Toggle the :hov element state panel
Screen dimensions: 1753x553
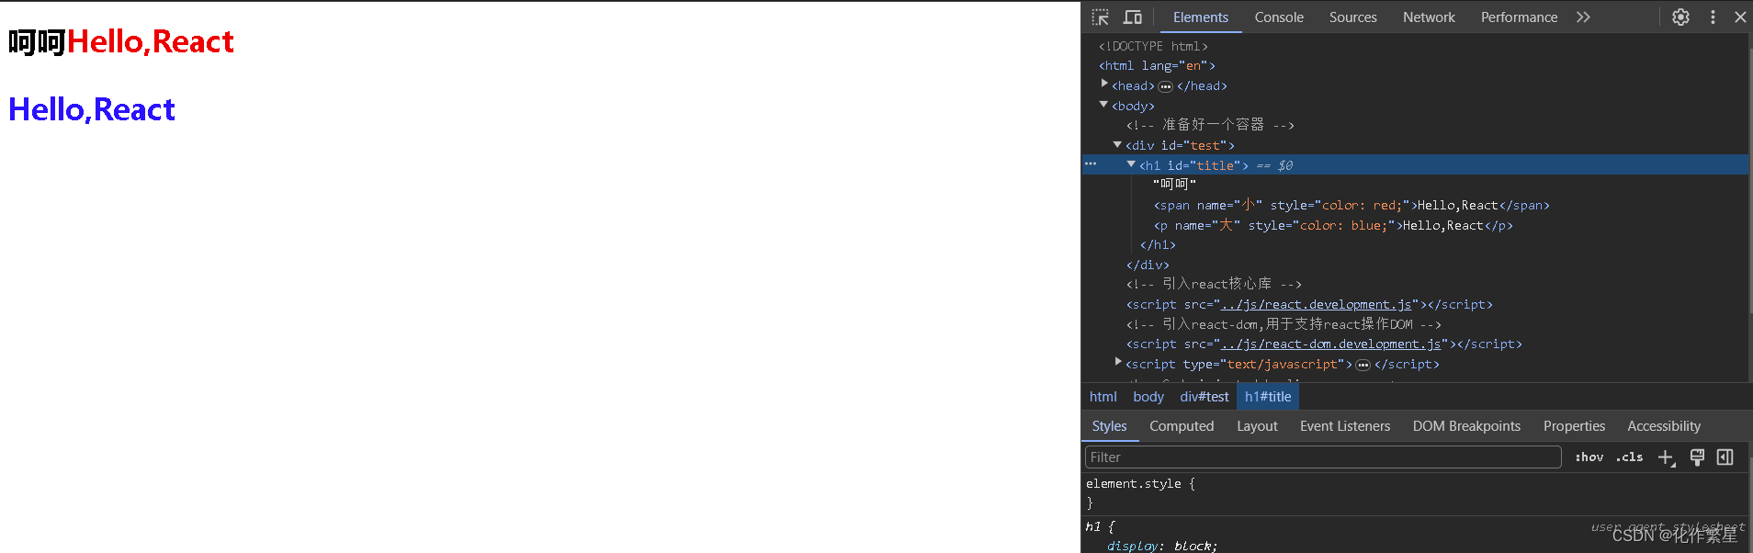1589,457
